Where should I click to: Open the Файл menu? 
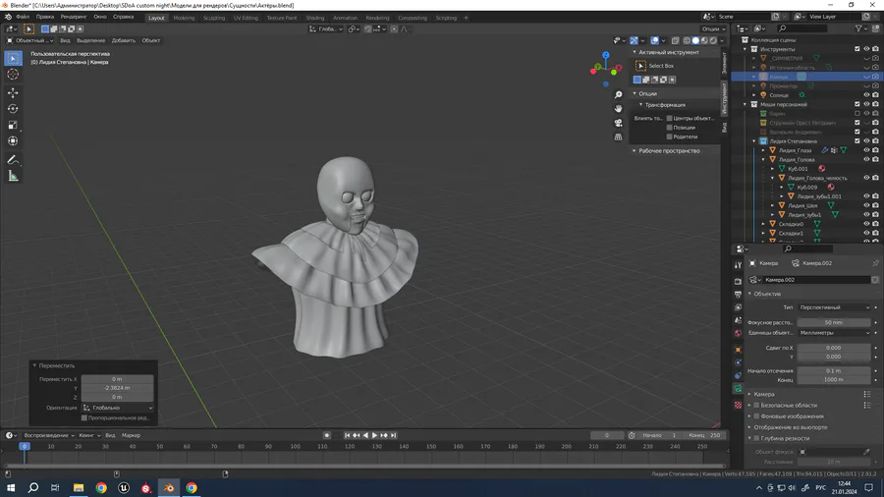23,17
